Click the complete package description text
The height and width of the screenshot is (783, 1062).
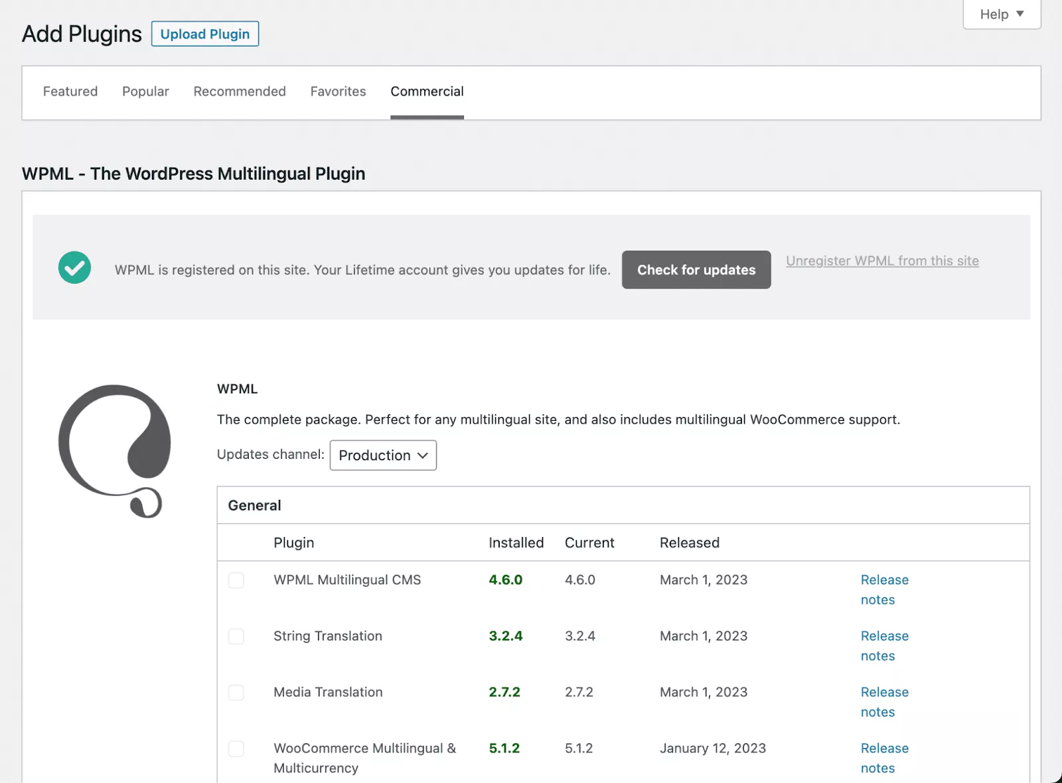click(558, 420)
